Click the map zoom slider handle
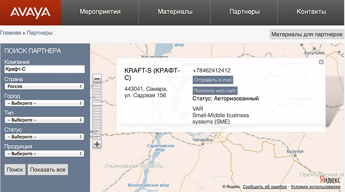Screen dimensions: 345x192 click(97, 104)
